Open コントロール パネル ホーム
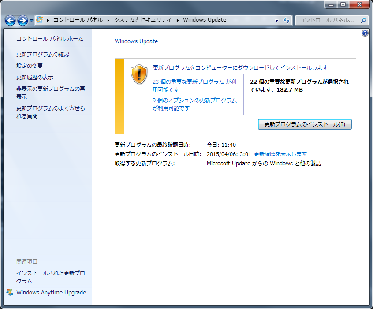 point(50,39)
